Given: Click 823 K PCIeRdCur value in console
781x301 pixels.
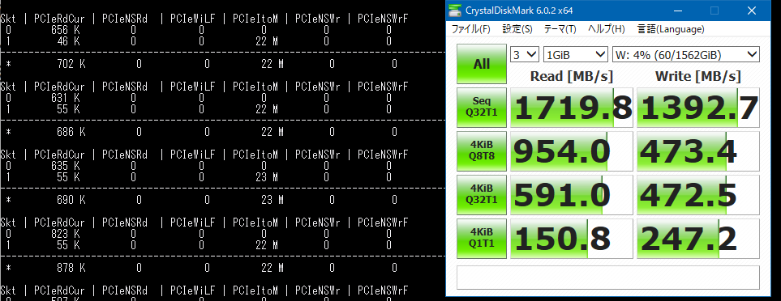Looking at the screenshot, I should [x=66, y=234].
